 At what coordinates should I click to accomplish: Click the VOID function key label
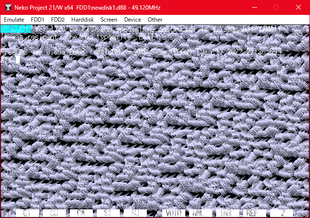(174, 213)
